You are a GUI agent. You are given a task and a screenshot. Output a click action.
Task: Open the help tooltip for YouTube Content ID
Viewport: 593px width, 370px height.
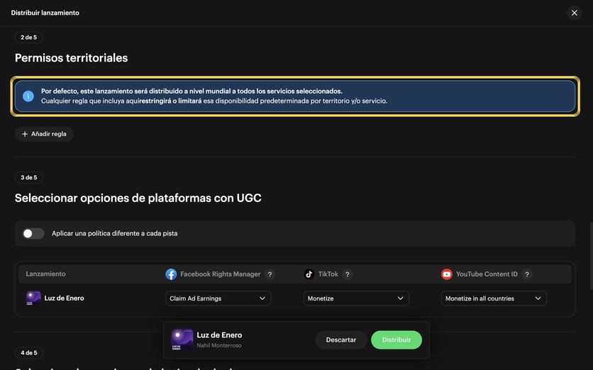point(527,274)
